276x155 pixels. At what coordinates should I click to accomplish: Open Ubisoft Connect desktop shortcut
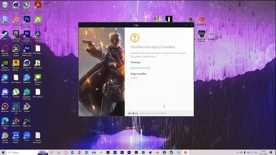tap(5, 138)
